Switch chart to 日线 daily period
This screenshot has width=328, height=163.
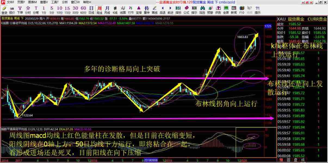91,10
